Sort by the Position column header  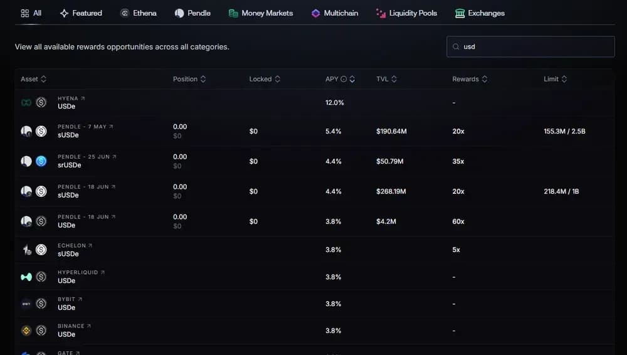coord(189,79)
